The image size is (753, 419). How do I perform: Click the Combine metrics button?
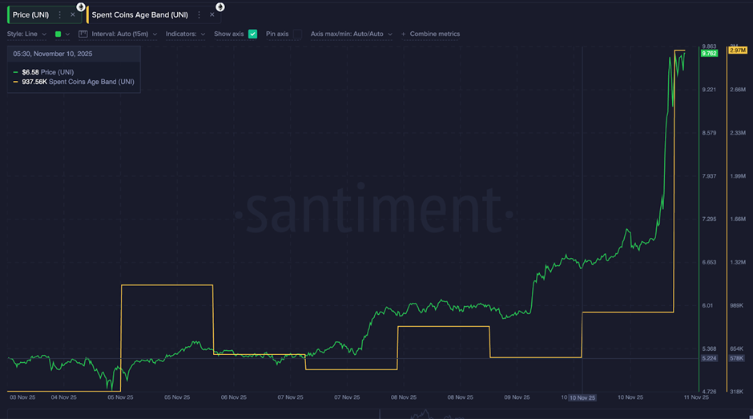point(434,34)
